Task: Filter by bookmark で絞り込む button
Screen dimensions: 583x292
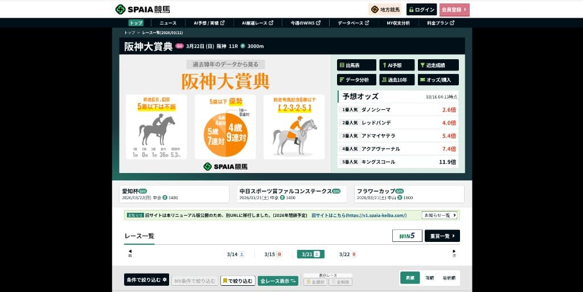Action: pos(238,281)
